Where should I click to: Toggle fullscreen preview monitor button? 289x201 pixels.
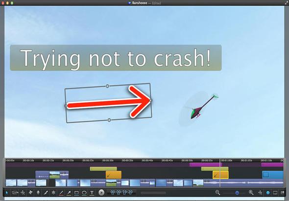click(275, 193)
